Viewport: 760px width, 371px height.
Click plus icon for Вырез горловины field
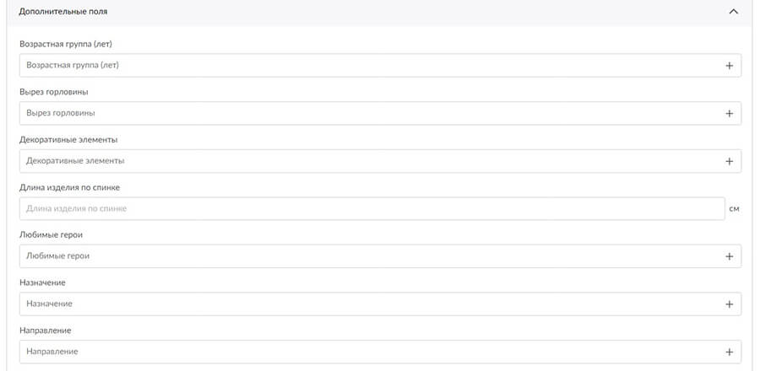pyautogui.click(x=729, y=113)
